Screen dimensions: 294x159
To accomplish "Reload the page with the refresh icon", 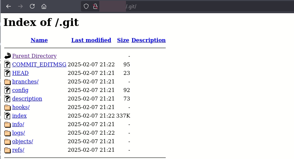I will pyautogui.click(x=32, y=6).
